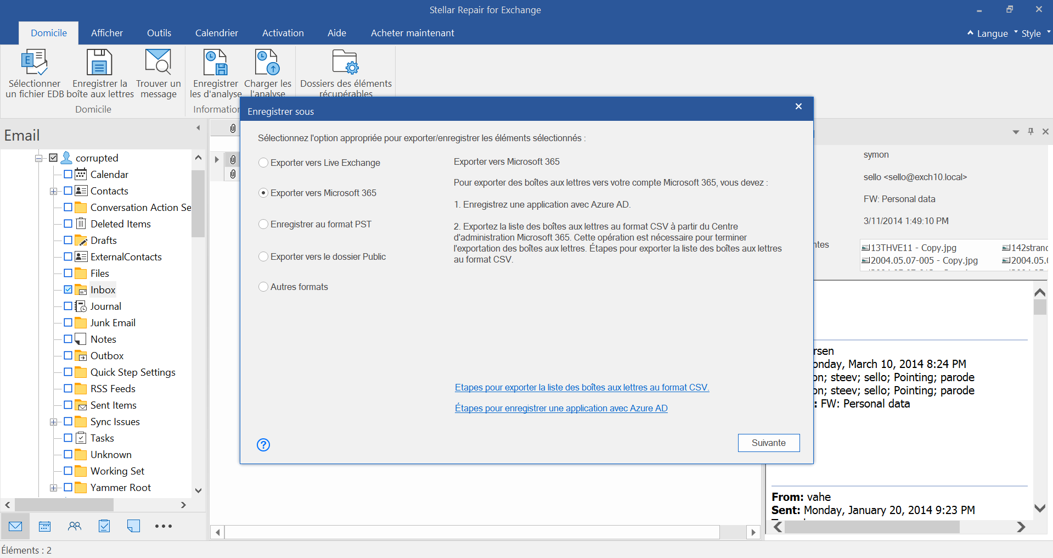1053x558 pixels.
Task: Click the corrupted mailbox user icon
Action: (66, 158)
